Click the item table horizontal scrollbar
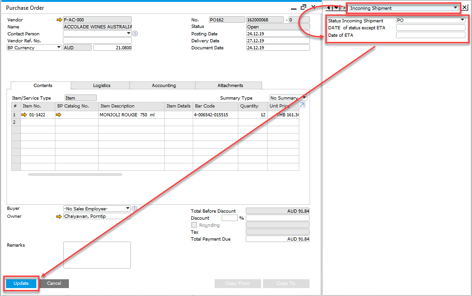This screenshot has width=472, height=296. tap(75, 175)
